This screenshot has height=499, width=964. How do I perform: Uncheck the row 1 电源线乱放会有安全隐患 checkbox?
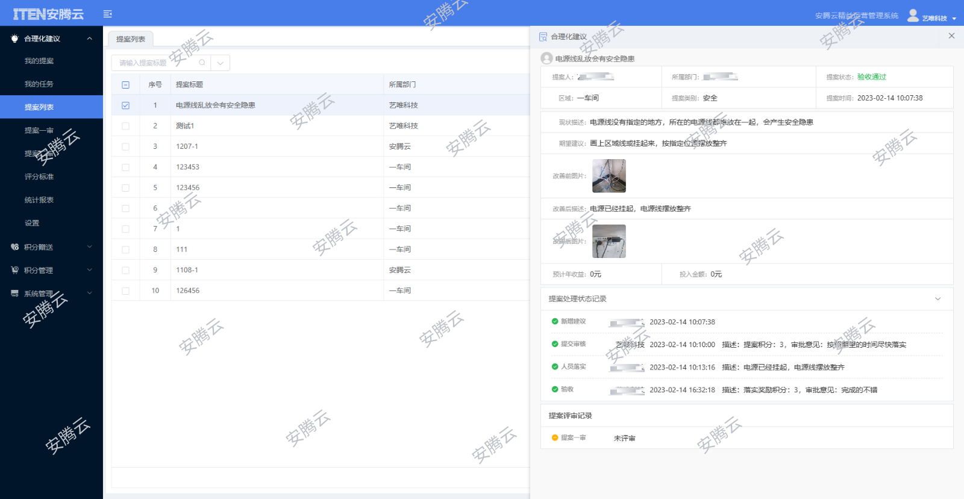[x=125, y=105]
